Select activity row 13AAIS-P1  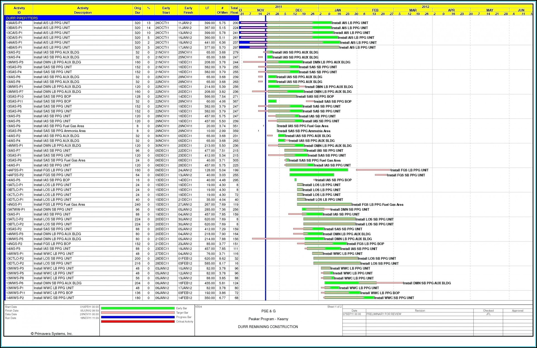coord(14,23)
